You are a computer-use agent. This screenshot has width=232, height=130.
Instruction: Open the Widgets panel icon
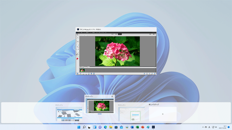(95, 127)
